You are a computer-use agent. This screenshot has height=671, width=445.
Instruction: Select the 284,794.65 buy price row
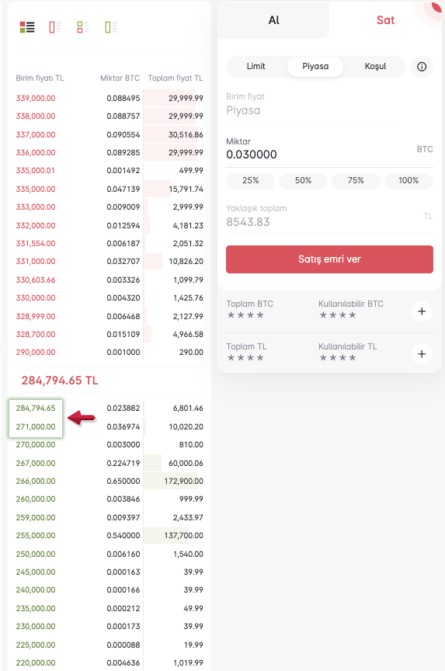pos(110,409)
